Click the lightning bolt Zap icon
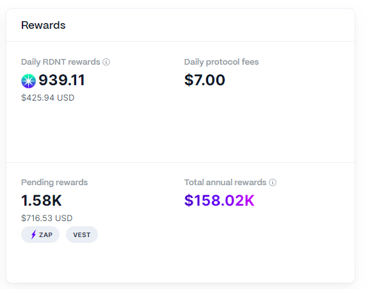Image resolution: width=372 pixels, height=289 pixels. click(x=34, y=235)
